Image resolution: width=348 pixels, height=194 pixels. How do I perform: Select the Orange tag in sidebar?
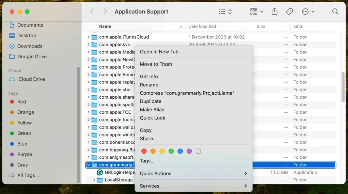click(x=22, y=112)
